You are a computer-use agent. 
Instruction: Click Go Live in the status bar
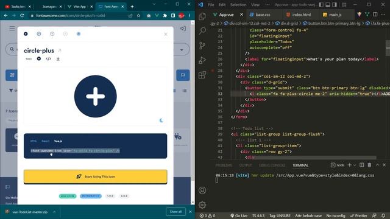pos(239,215)
